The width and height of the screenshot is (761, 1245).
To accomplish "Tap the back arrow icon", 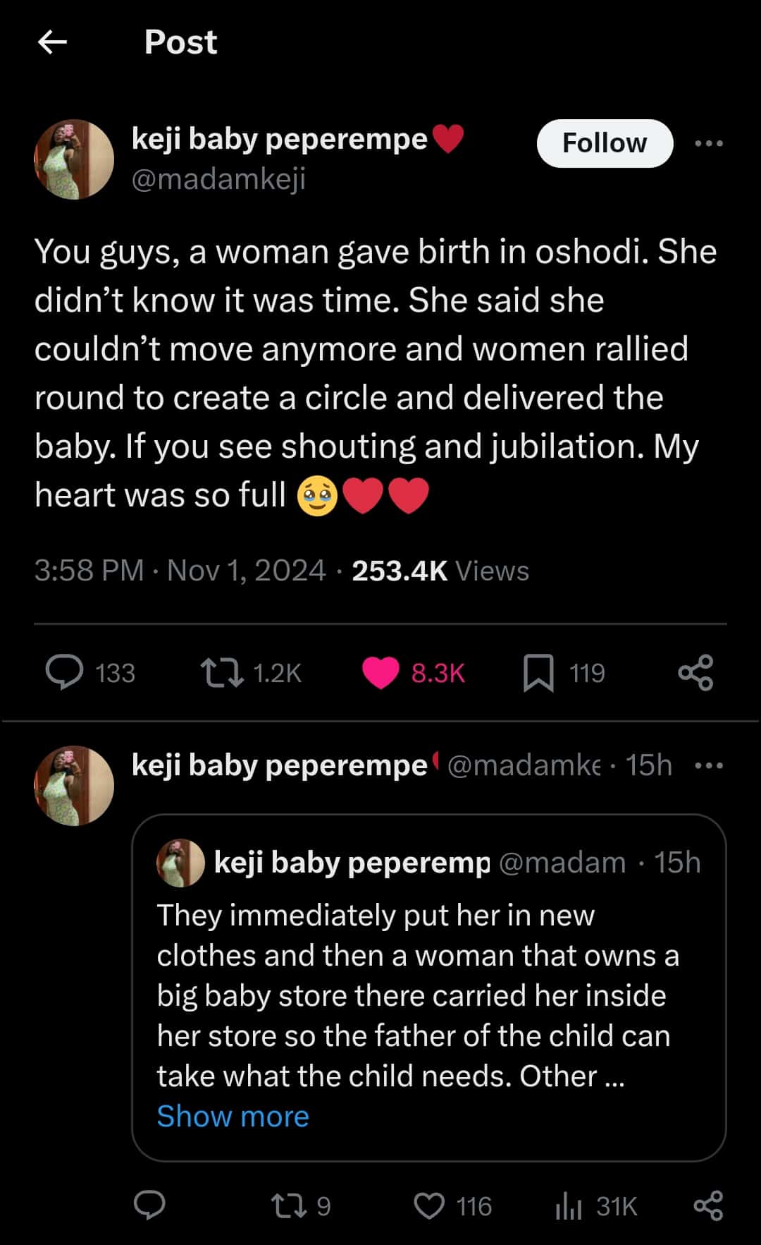I will coord(52,42).
